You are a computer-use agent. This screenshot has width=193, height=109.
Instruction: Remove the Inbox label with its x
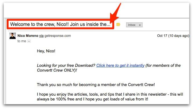140,25
